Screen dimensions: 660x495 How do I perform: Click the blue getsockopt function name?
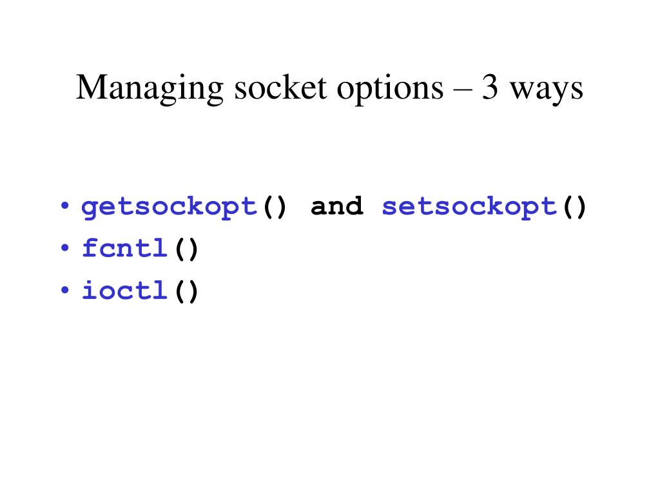[170, 208]
